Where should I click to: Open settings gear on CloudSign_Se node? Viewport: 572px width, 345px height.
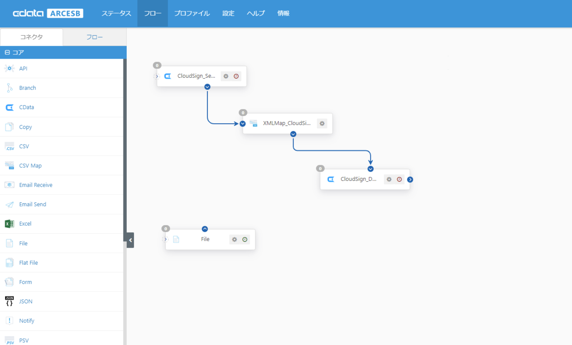226,76
